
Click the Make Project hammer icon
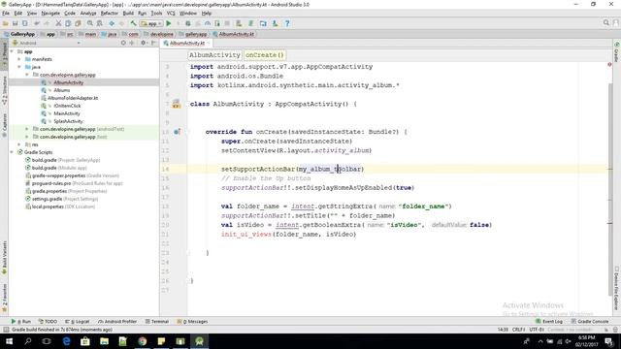[134, 23]
